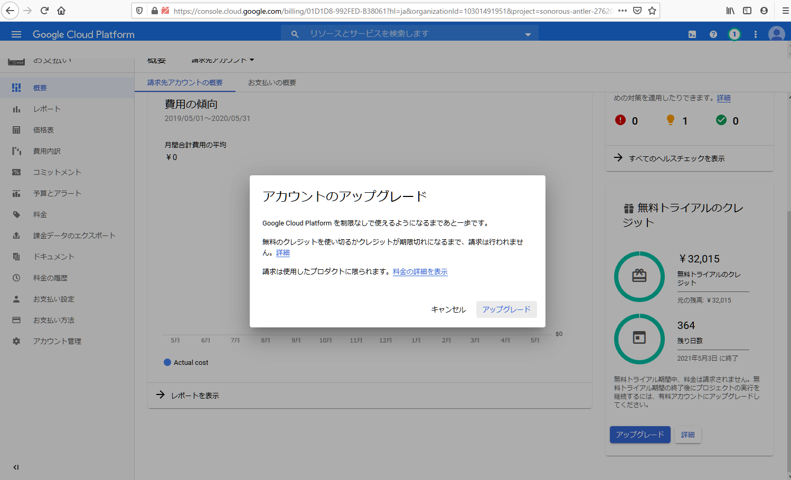Open 課金データのエクスポート in sidebar
This screenshot has height=480, width=791.
tap(67, 236)
